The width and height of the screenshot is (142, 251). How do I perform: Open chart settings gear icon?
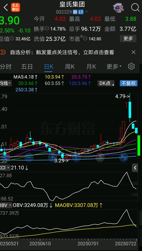131,66
